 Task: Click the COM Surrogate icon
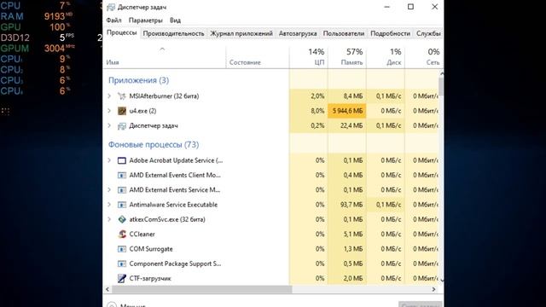pyautogui.click(x=121, y=249)
